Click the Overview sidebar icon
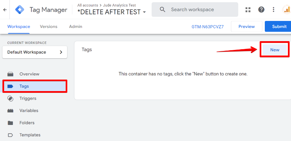This screenshot has height=141, width=291. (x=10, y=74)
